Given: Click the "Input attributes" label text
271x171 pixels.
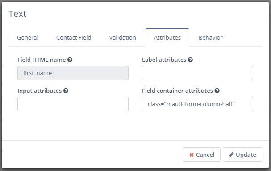Looking at the screenshot, I should pyautogui.click(x=40, y=91).
